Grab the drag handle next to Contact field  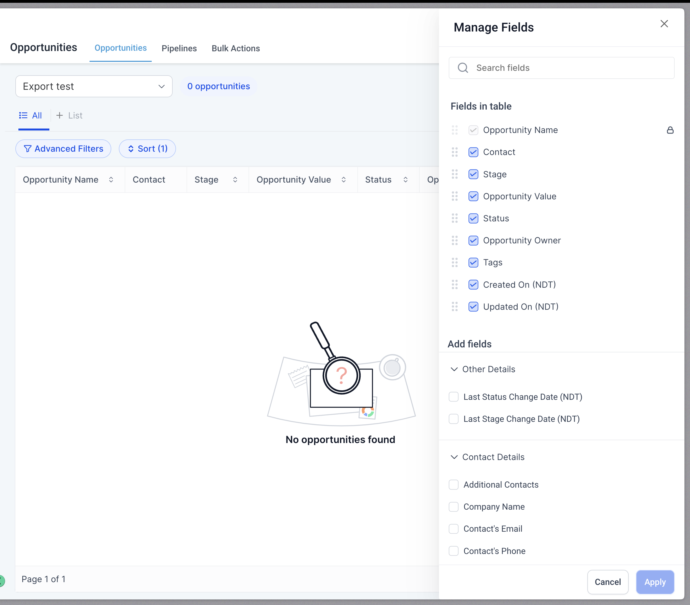click(x=454, y=152)
